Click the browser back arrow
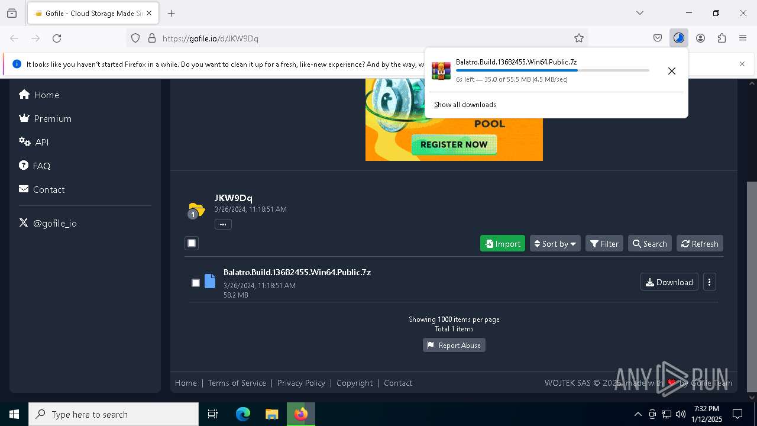757x426 pixels. point(14,38)
